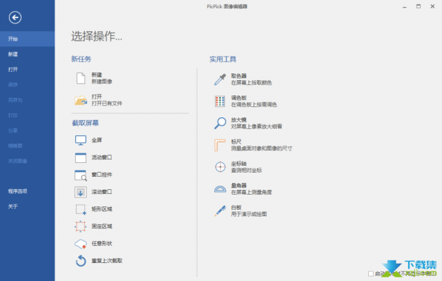Click the 全屏 capture label

point(97,140)
